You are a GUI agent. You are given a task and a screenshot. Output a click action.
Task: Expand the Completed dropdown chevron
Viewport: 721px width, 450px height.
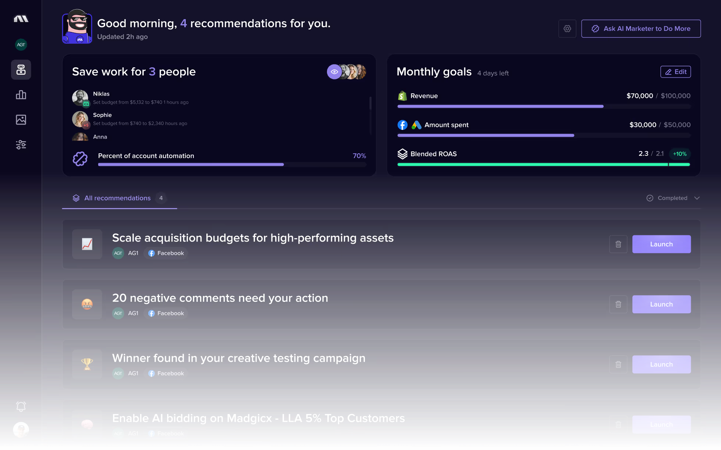pos(697,198)
